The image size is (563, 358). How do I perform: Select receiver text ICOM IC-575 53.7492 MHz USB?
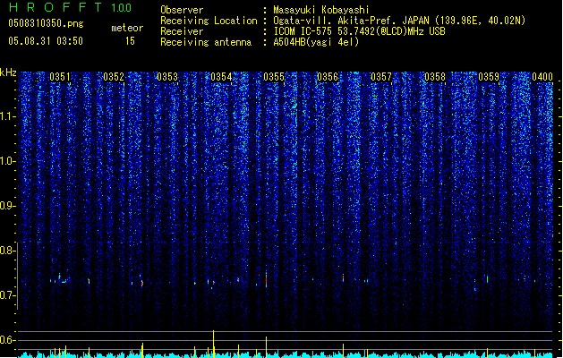tap(359, 31)
